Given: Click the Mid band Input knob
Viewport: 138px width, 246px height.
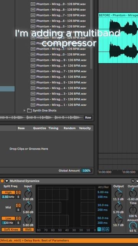Looking at the screenshot, I should pyautogui.click(x=28, y=207).
